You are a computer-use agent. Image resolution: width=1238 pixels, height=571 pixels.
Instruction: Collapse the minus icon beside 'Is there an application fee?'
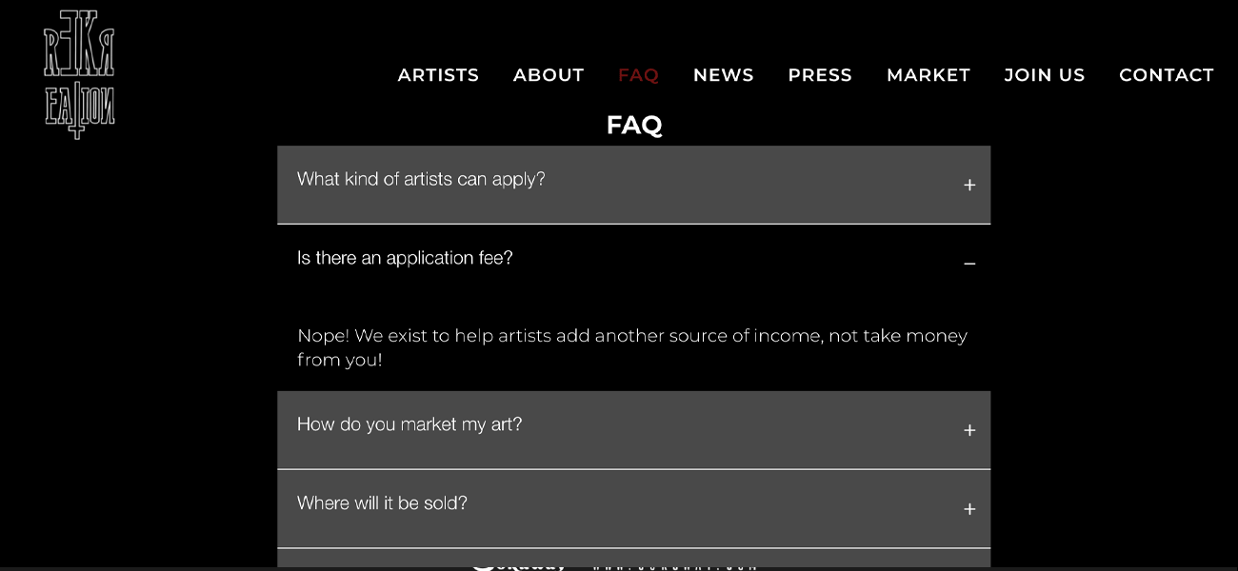coord(969,264)
